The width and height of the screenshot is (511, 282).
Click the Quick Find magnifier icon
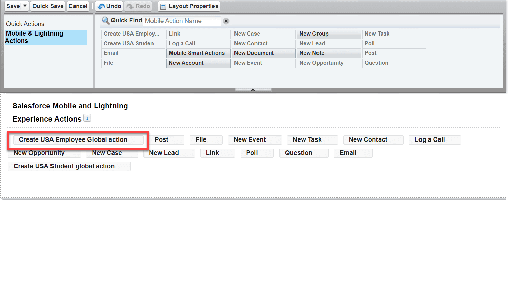pos(105,20)
